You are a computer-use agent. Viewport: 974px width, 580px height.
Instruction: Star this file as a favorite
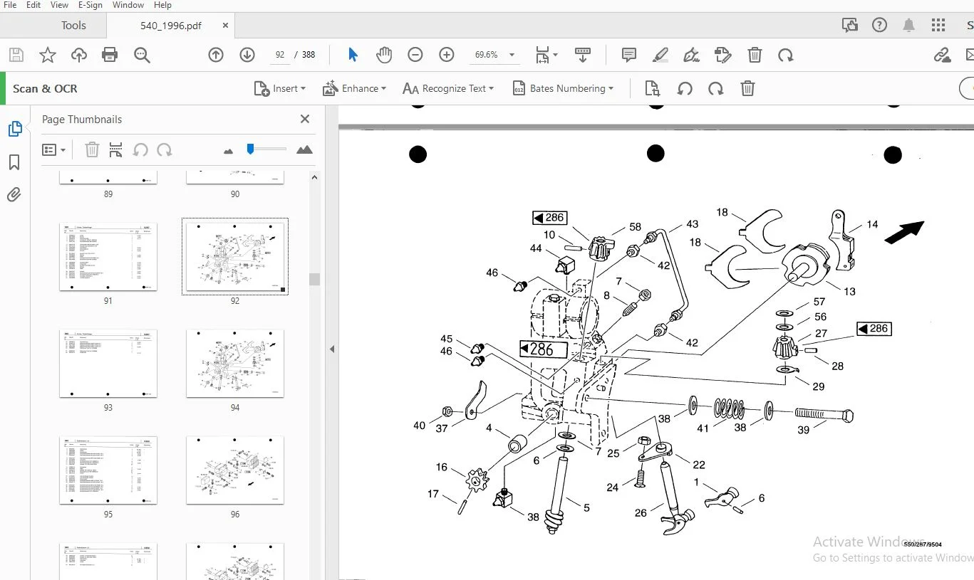[x=47, y=55]
